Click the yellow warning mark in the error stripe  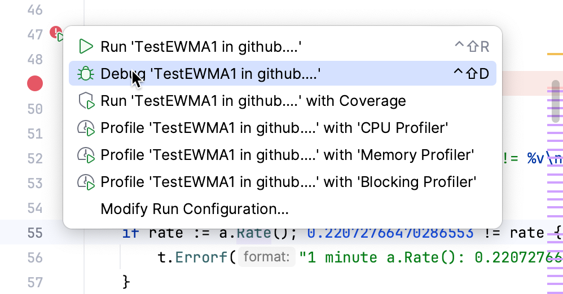pos(553,54)
